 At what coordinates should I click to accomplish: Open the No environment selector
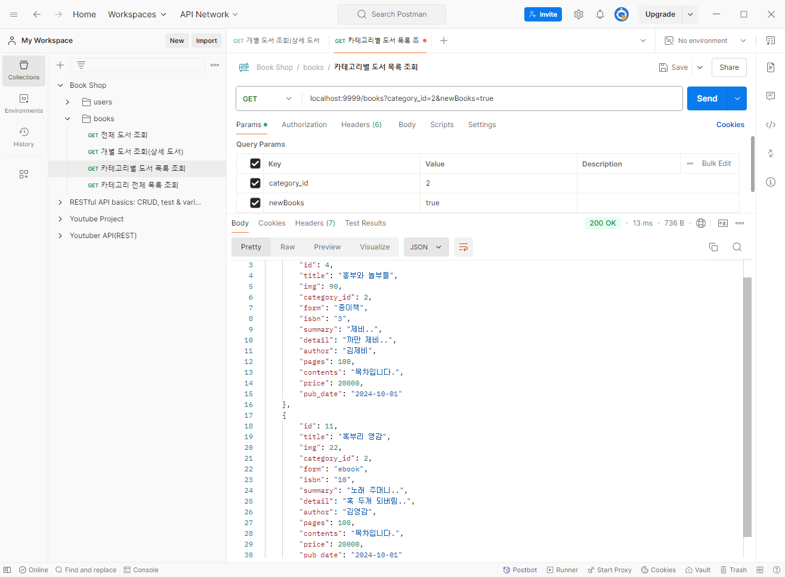(705, 41)
